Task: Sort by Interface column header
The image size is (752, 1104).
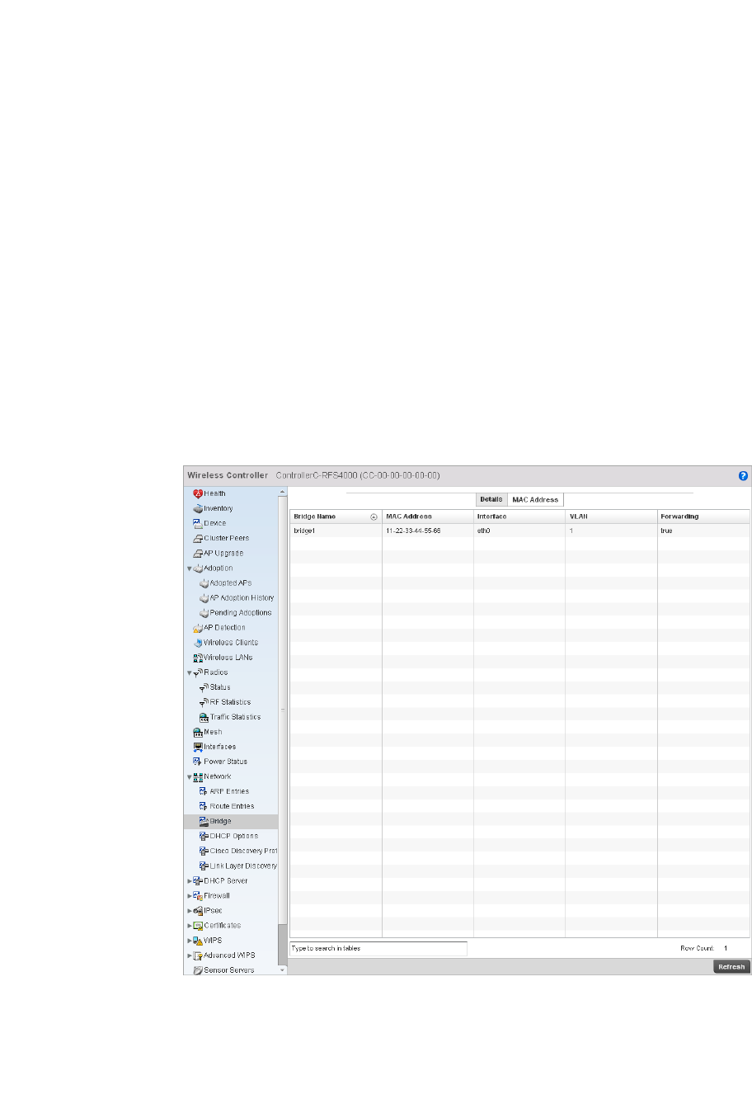Action: 519,517
